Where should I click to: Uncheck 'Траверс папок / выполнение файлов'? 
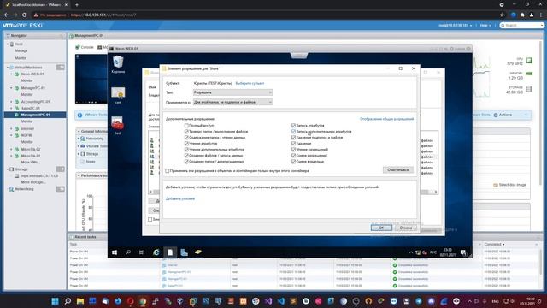click(186, 132)
